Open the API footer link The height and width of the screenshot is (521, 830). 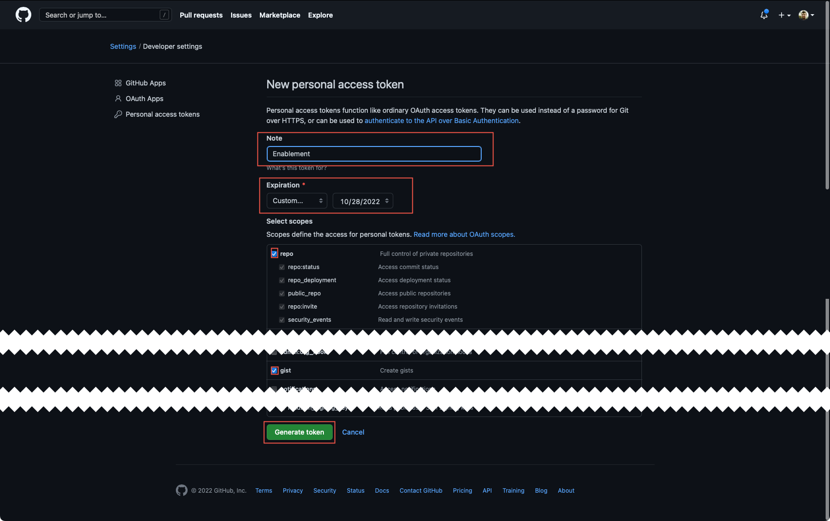(x=487, y=491)
